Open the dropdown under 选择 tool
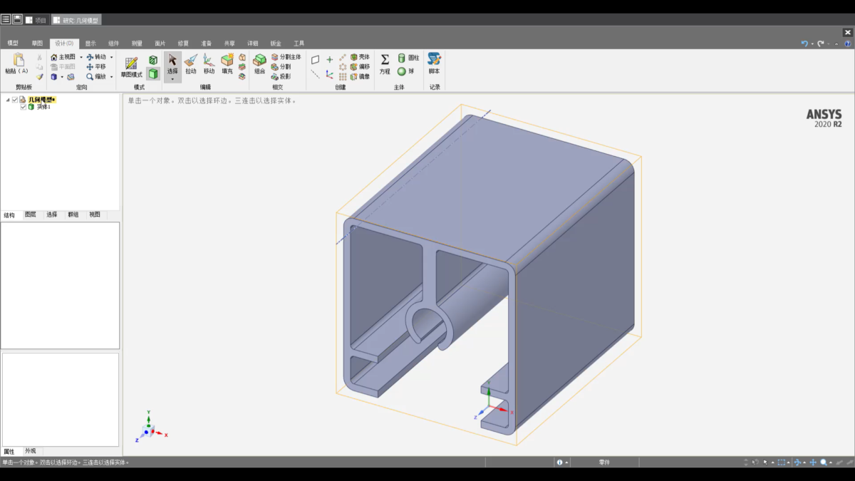855x481 pixels. point(172,79)
